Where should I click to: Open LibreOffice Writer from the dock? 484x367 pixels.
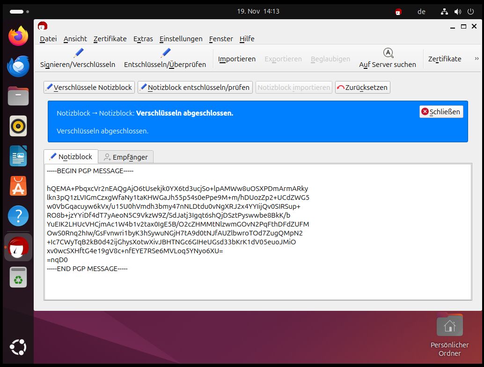click(18, 156)
